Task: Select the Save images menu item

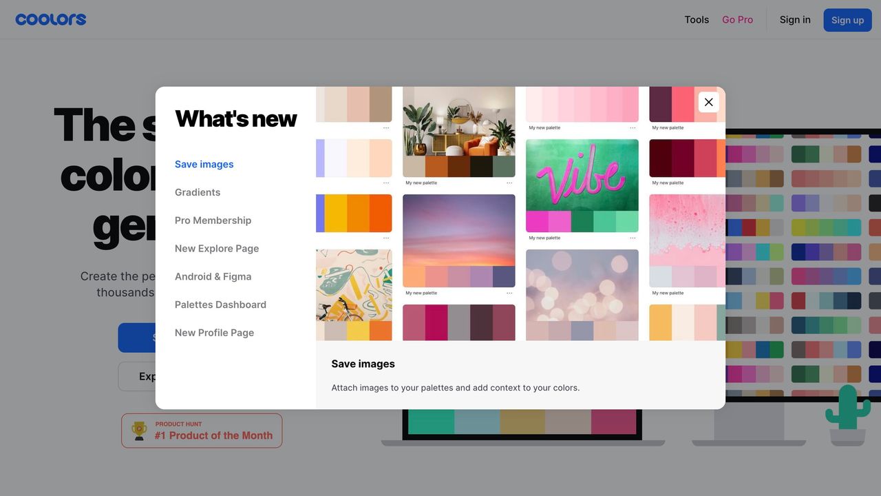Action: [204, 164]
